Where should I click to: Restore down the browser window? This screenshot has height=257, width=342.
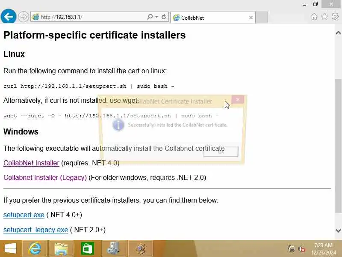315,4
